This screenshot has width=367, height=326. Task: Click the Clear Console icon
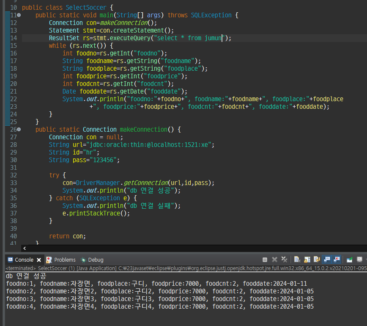[x=297, y=260]
